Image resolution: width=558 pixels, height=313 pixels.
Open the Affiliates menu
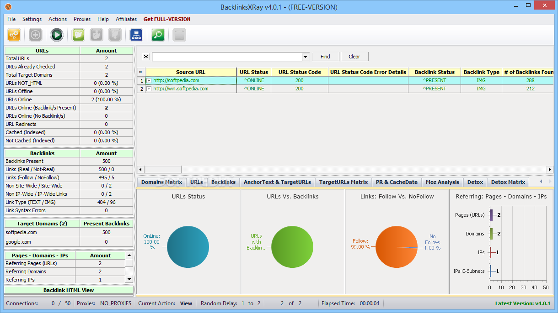click(x=126, y=19)
